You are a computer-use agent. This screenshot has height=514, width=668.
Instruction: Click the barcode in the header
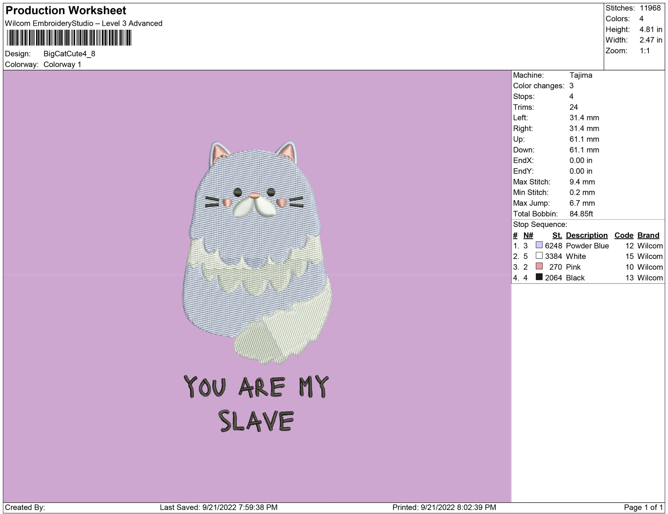69,38
